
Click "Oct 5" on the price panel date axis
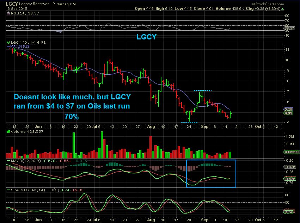coord(260,126)
